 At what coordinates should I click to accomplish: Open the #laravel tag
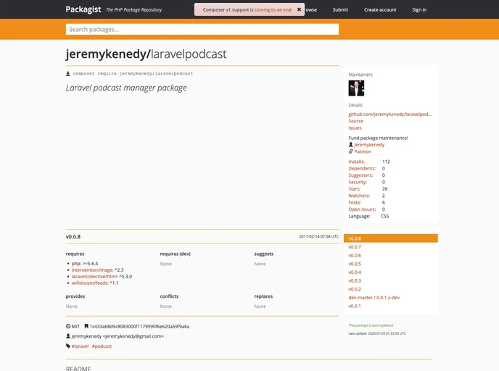click(80, 346)
